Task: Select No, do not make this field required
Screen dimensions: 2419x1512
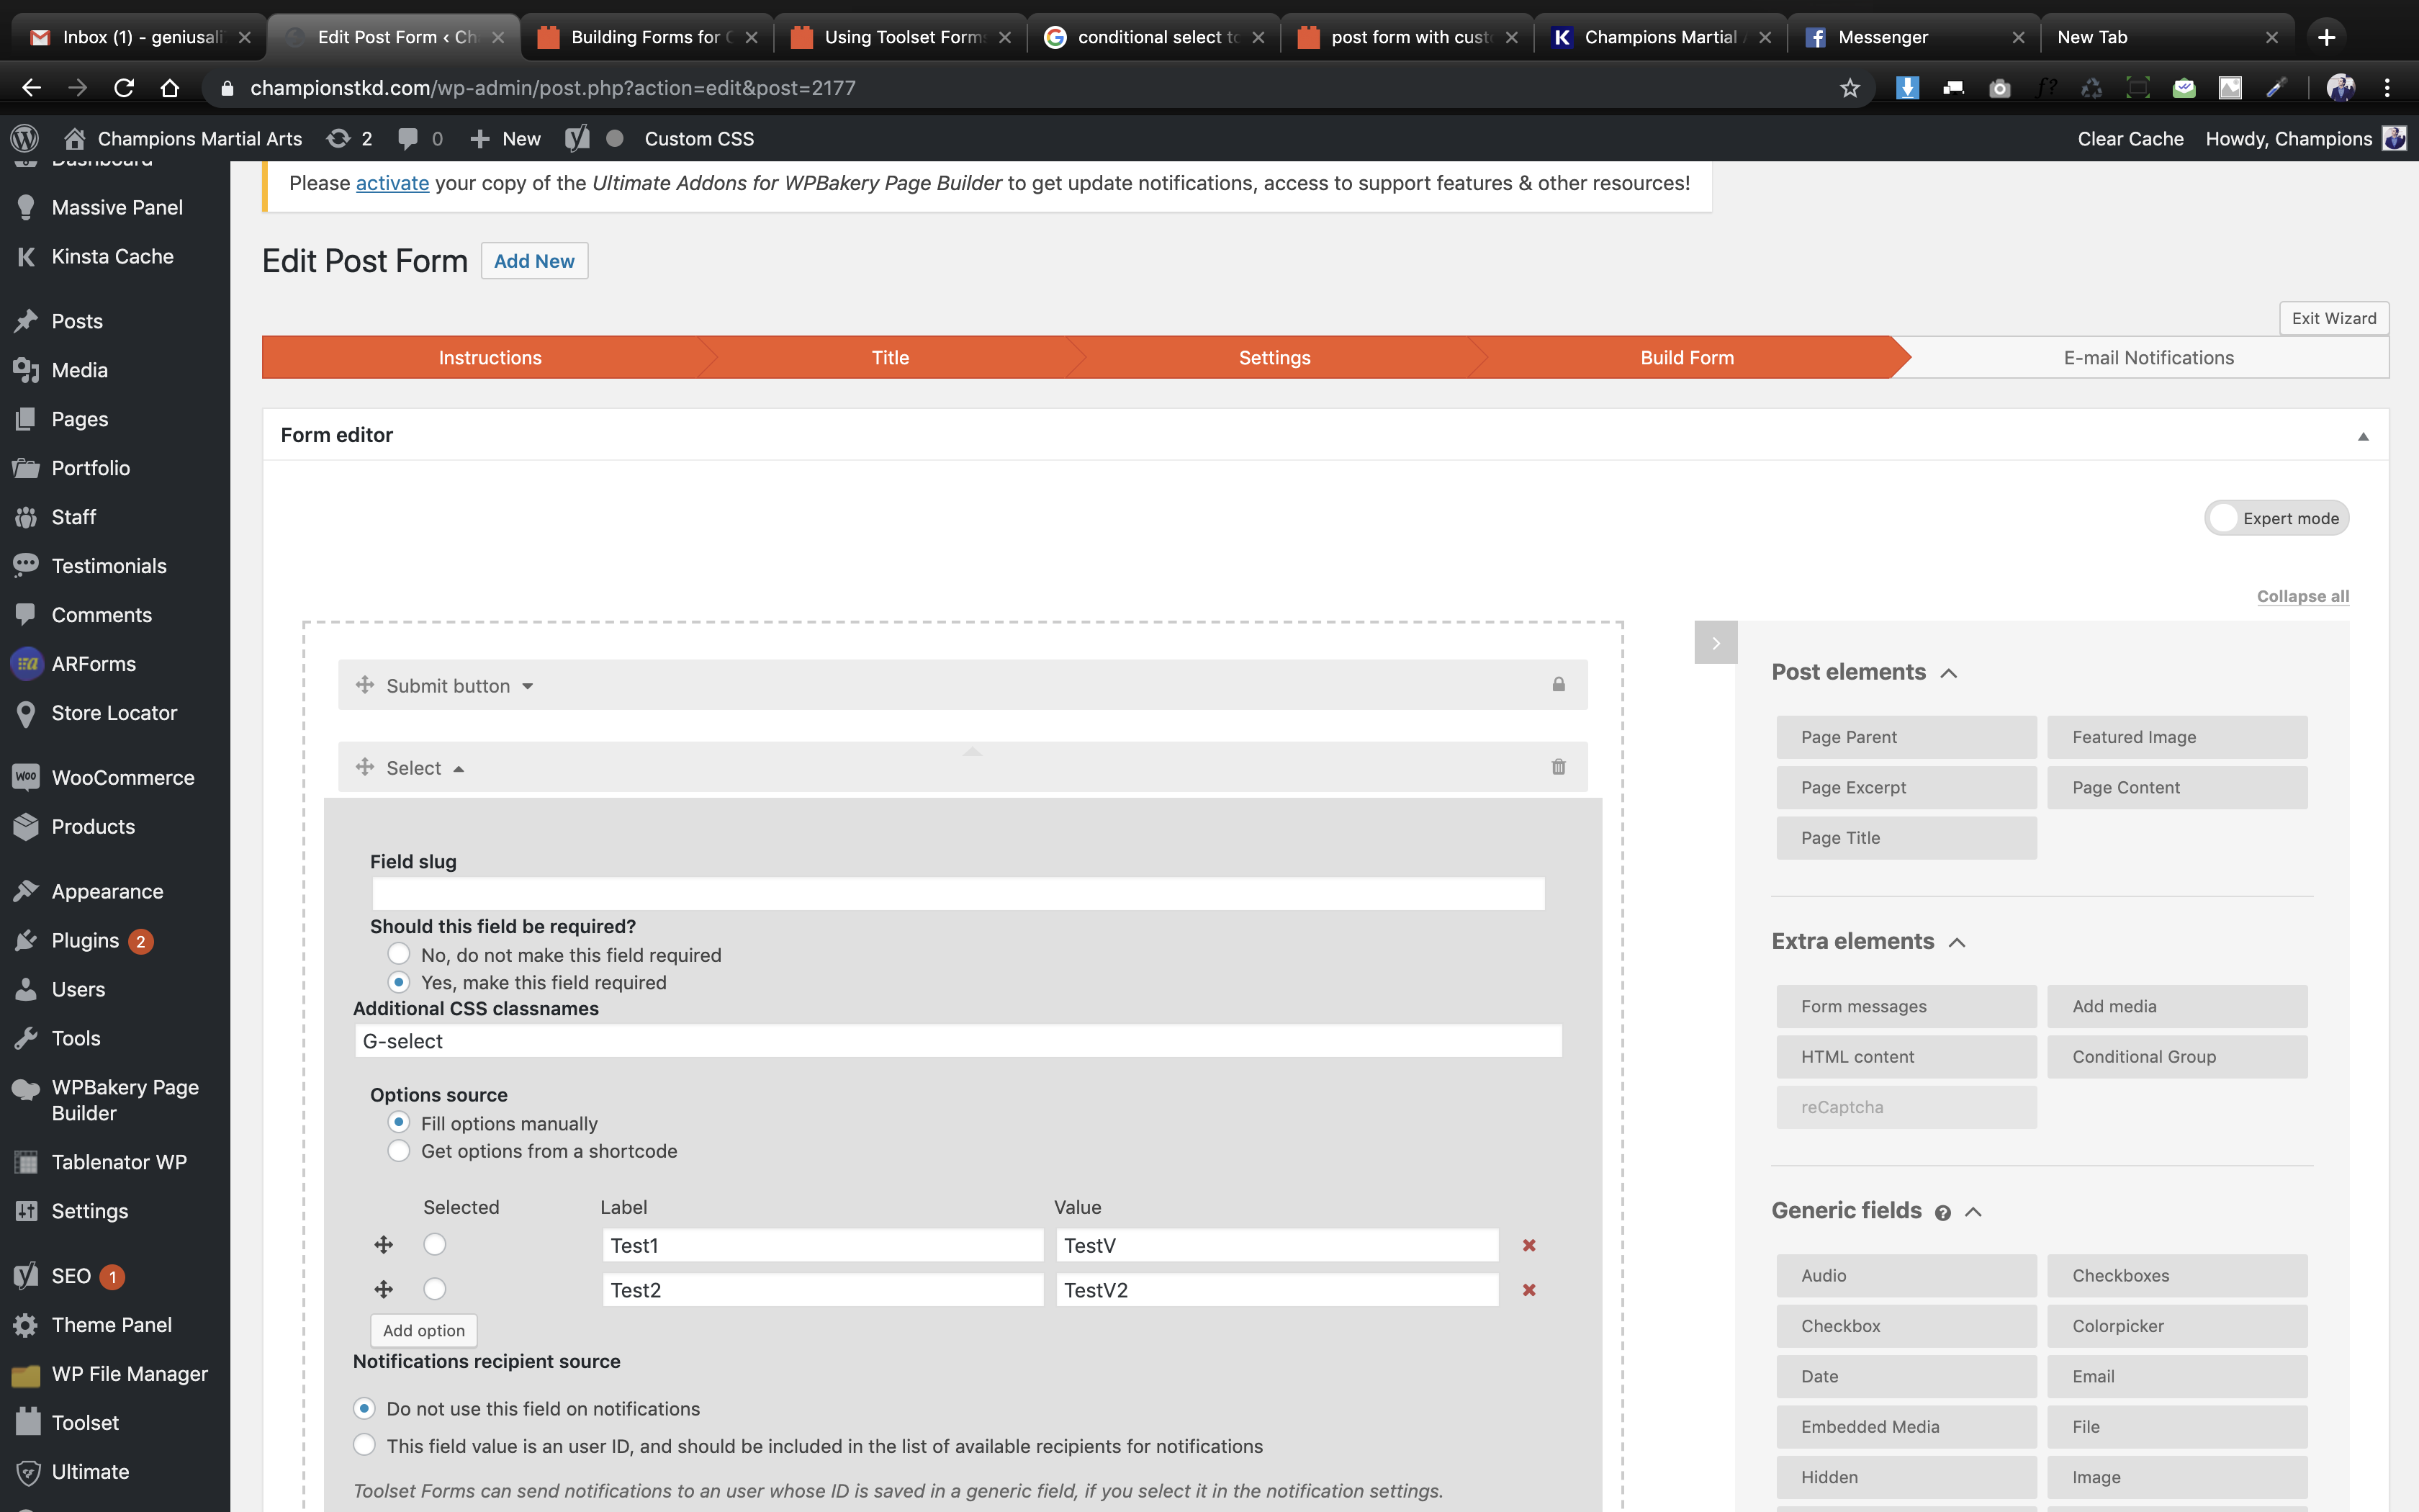Action: (x=399, y=953)
